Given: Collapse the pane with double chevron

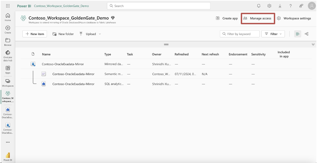Looking at the screenshot, I should (313, 44).
